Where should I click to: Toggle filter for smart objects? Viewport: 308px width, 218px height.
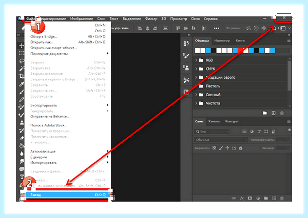[x=274, y=132]
